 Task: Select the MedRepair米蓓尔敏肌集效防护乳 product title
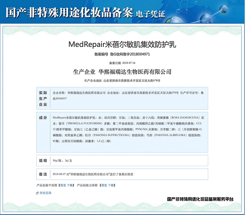pos(122,44)
